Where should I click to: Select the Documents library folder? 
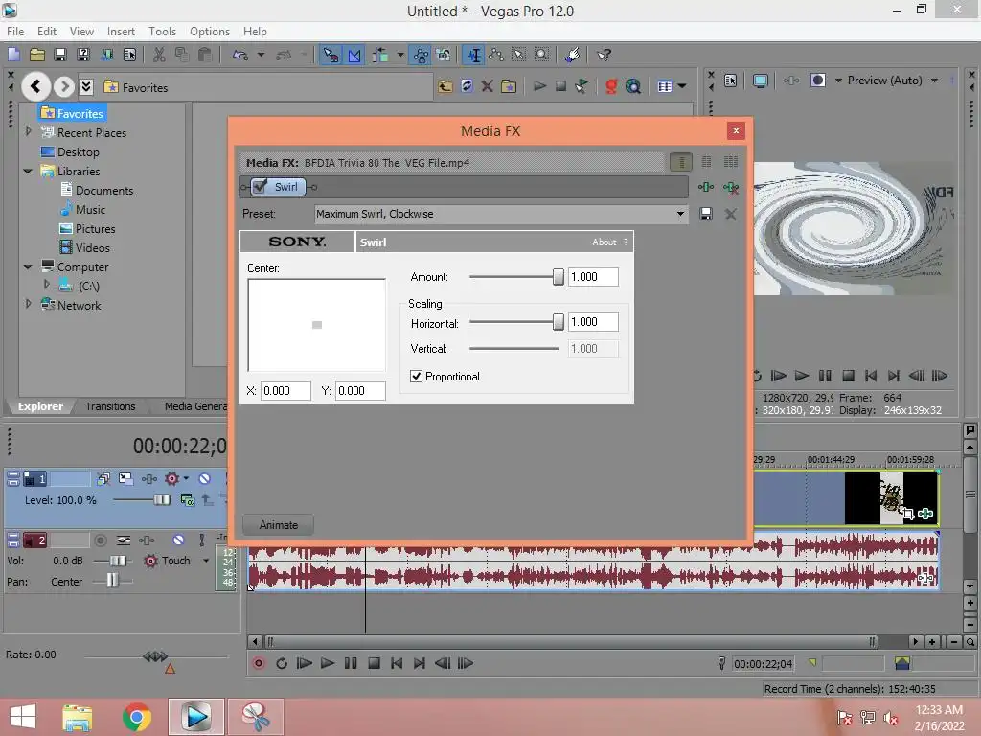pyautogui.click(x=97, y=191)
